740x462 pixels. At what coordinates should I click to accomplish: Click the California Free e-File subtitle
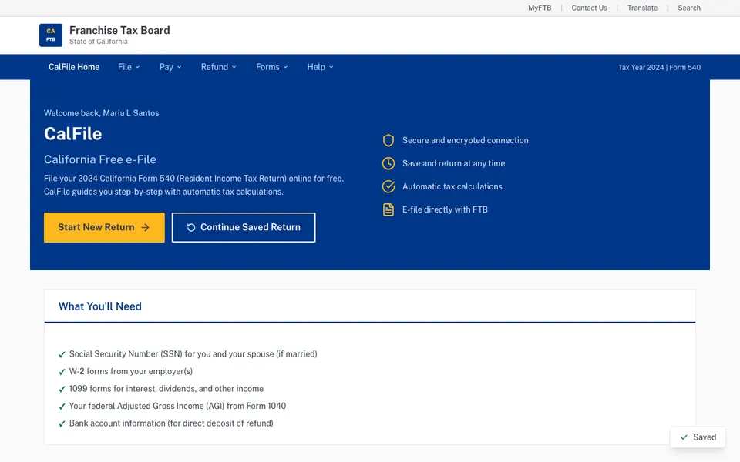(100, 160)
